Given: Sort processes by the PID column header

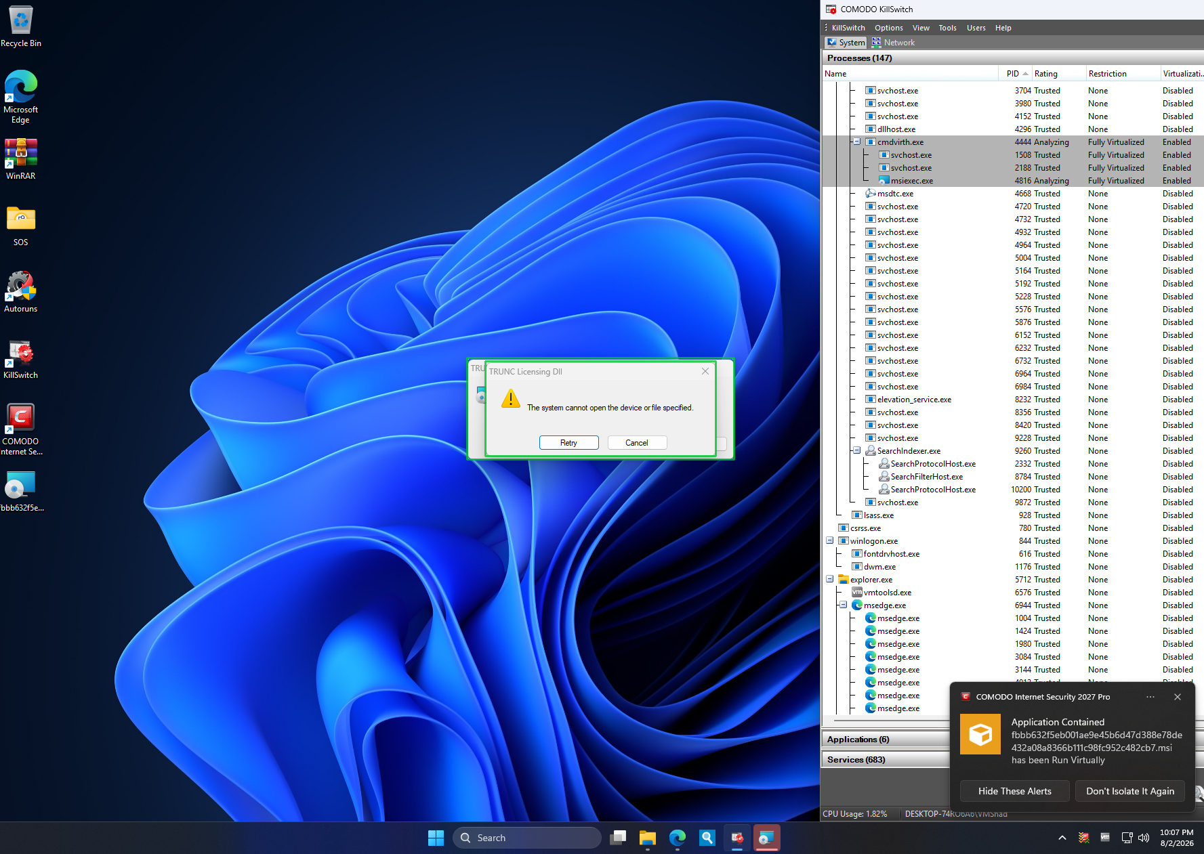Looking at the screenshot, I should (x=1014, y=74).
